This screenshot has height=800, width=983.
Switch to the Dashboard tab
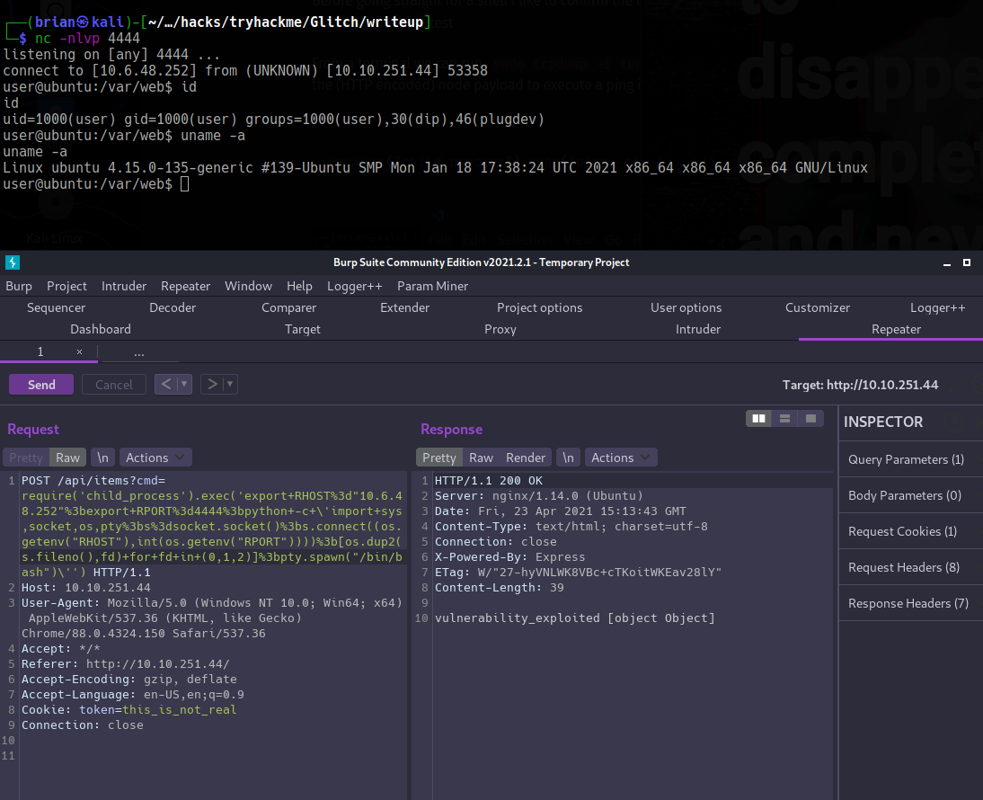tap(101, 329)
